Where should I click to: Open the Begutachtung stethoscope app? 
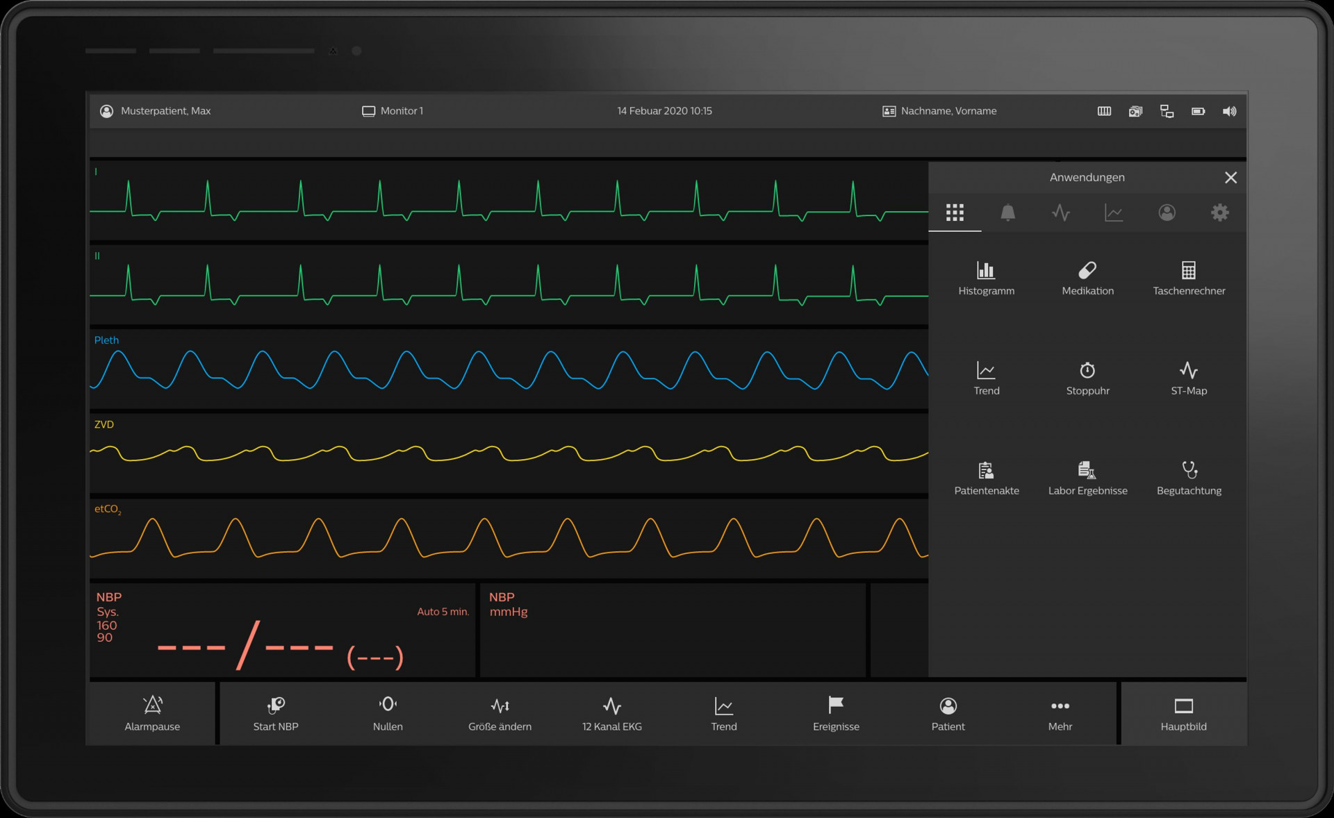1189,478
